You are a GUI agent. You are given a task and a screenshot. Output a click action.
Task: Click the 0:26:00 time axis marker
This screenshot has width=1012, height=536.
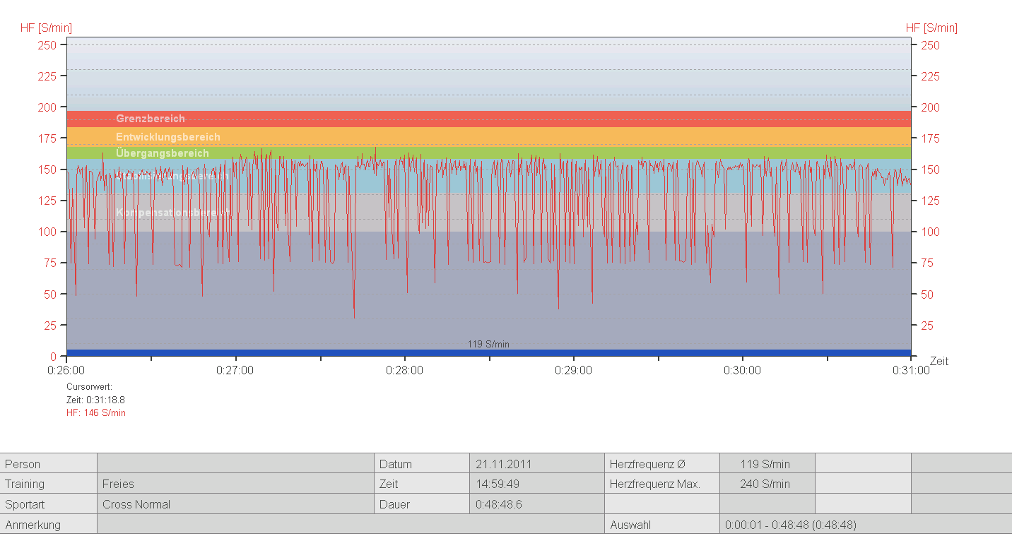coord(66,370)
